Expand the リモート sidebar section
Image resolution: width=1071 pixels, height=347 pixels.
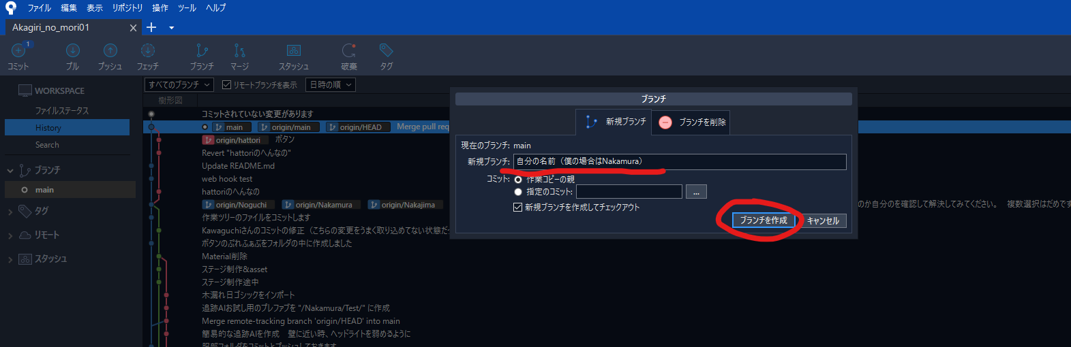click(x=10, y=235)
